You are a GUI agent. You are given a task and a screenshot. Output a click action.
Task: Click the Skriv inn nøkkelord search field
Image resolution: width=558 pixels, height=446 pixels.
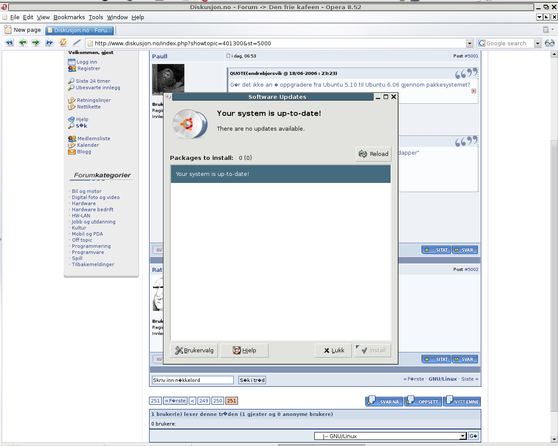click(x=193, y=380)
